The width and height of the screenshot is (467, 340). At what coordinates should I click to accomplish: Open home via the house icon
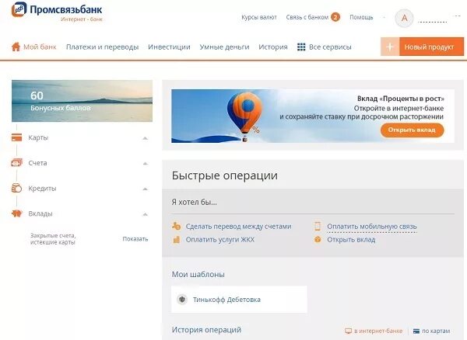point(16,47)
